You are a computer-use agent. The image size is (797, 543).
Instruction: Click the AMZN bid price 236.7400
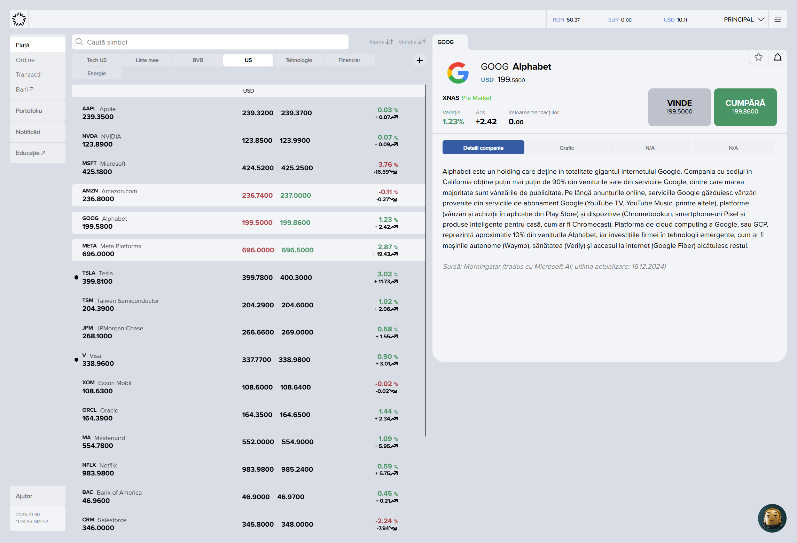coord(257,195)
